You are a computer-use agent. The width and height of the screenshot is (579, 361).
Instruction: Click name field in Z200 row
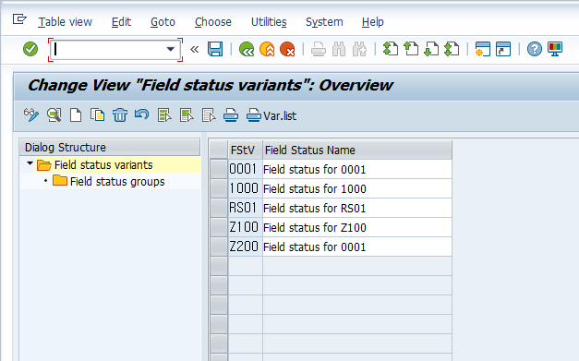coord(357,247)
